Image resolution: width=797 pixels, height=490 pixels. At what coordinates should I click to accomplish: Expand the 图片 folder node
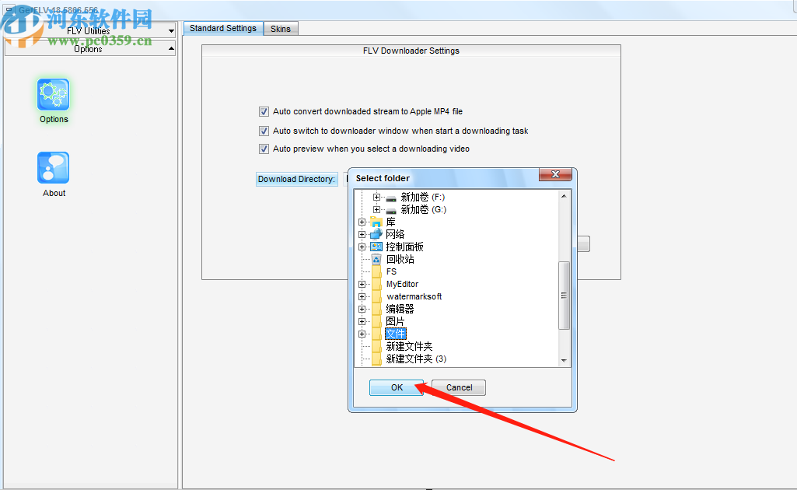(x=362, y=322)
